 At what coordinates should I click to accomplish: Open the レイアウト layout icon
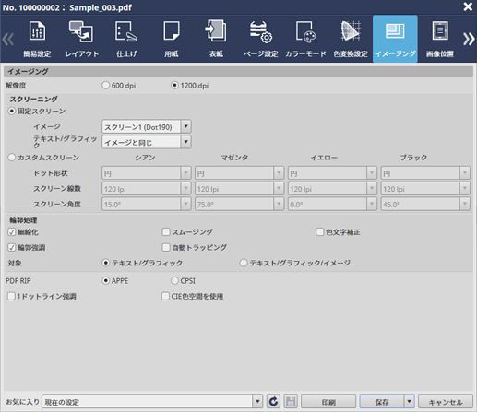82,39
